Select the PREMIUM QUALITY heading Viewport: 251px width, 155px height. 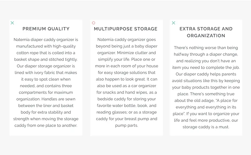(x=46, y=29)
